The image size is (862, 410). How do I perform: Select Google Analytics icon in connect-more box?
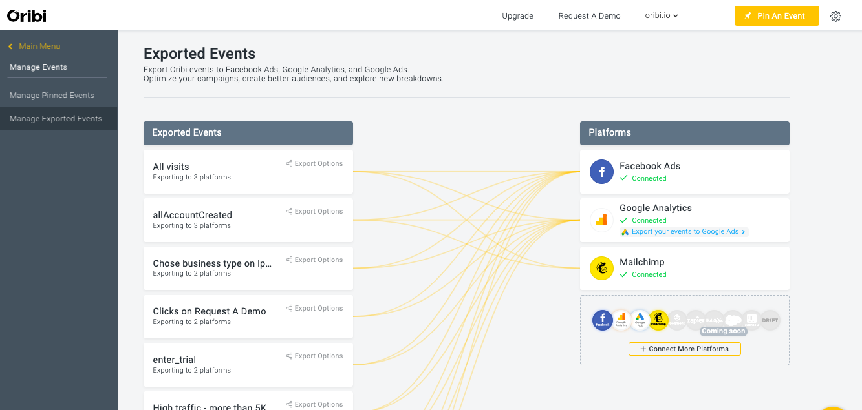[x=621, y=320]
